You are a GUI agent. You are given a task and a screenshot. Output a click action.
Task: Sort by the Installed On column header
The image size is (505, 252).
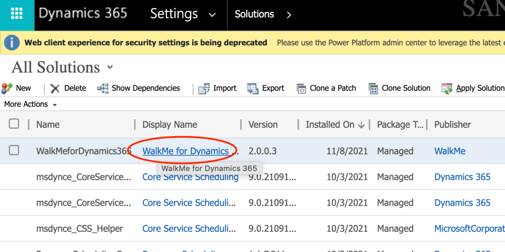330,125
